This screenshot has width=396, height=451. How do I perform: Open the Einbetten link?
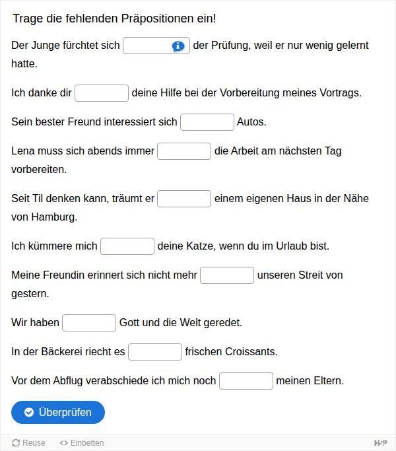[82, 443]
